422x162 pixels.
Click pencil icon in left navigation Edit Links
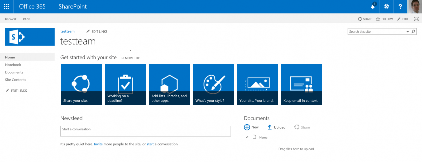7,90
